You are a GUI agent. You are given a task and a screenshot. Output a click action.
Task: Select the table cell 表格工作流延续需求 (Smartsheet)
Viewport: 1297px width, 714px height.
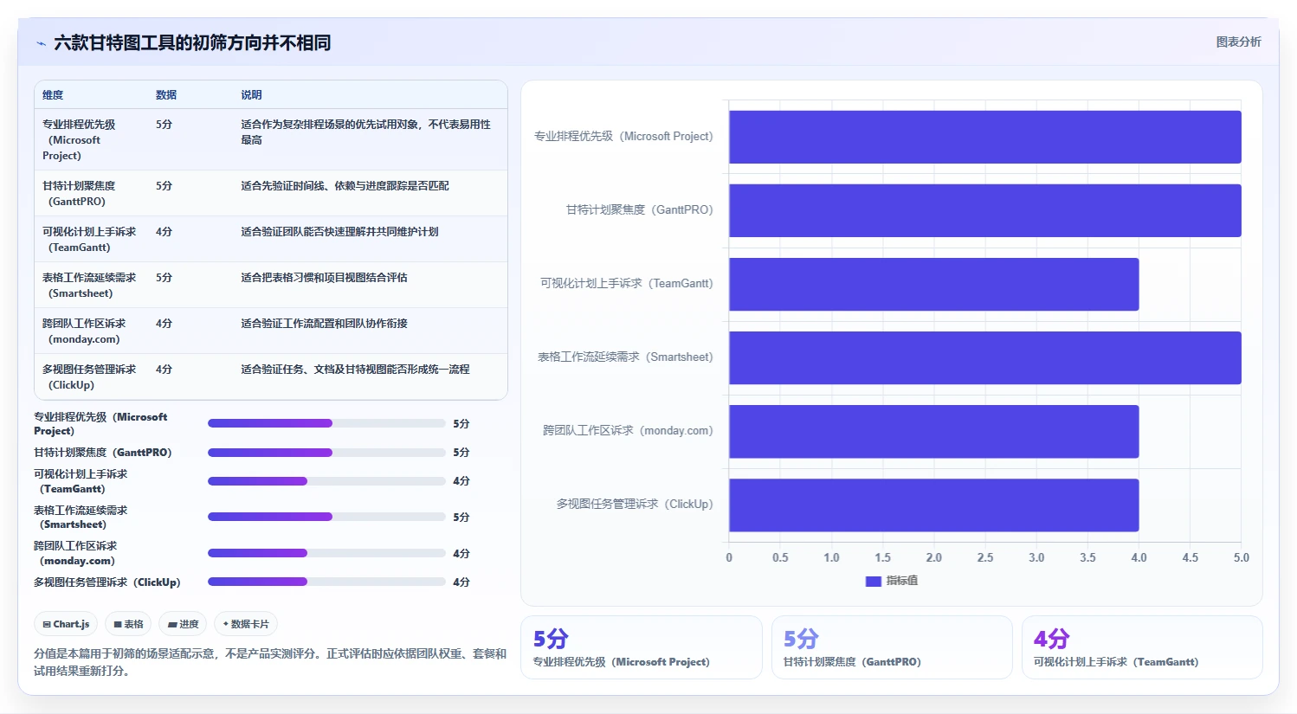click(x=89, y=286)
